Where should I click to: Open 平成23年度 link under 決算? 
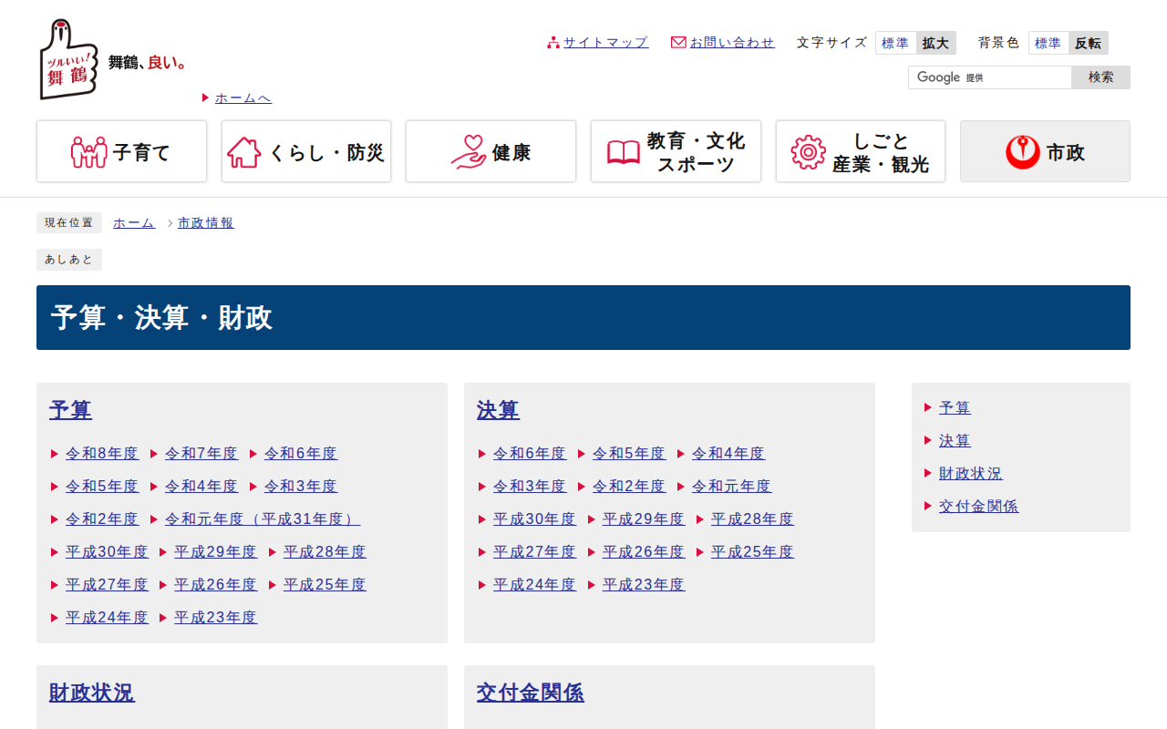click(x=644, y=584)
